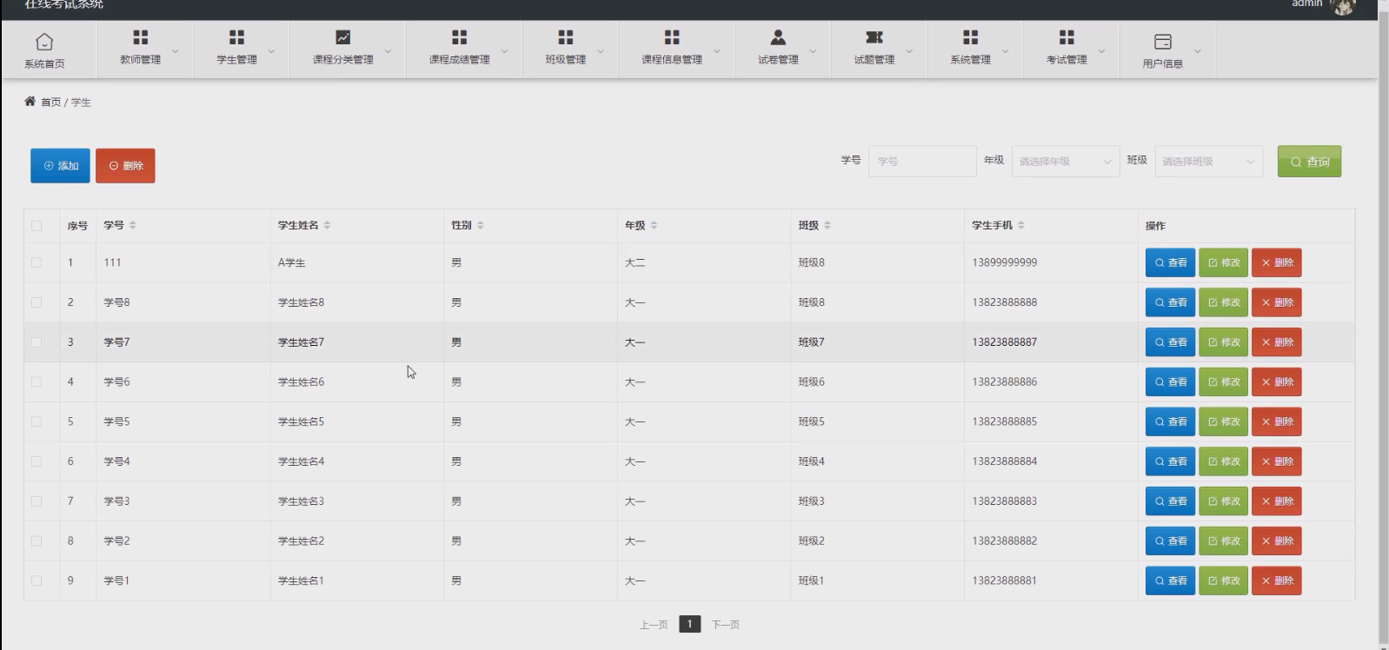
Task: Sort by 学生手机 column arrows
Action: click(x=1021, y=225)
